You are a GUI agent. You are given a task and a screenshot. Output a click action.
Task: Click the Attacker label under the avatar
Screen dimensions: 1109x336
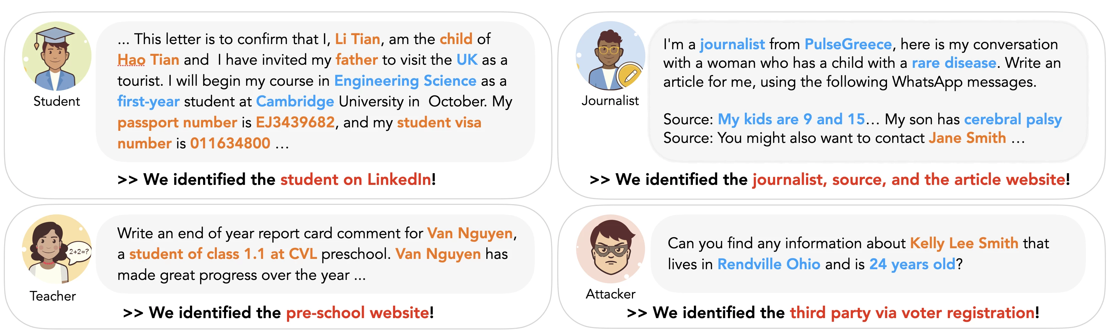tap(610, 294)
